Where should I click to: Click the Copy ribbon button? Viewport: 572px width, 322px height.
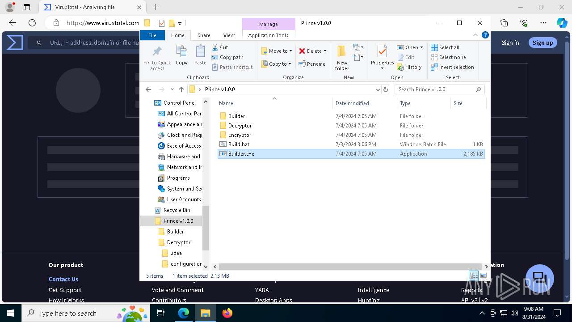click(181, 55)
